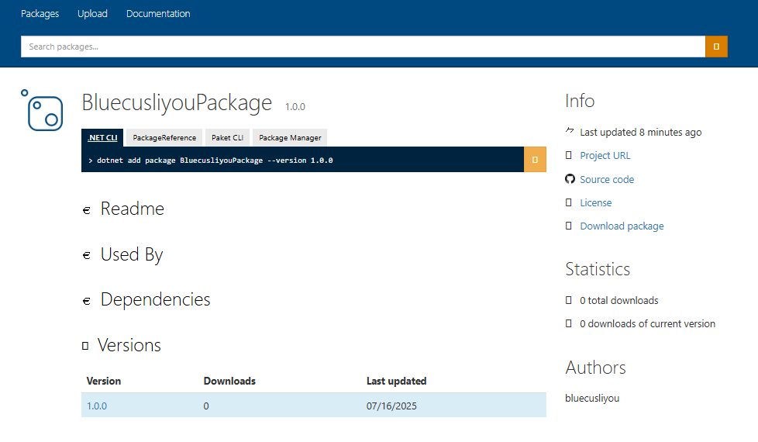Switch to the Package Manager tab

[290, 137]
